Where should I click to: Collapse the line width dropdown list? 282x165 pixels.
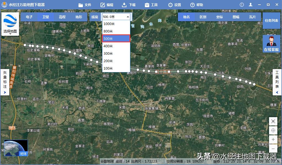128,17
